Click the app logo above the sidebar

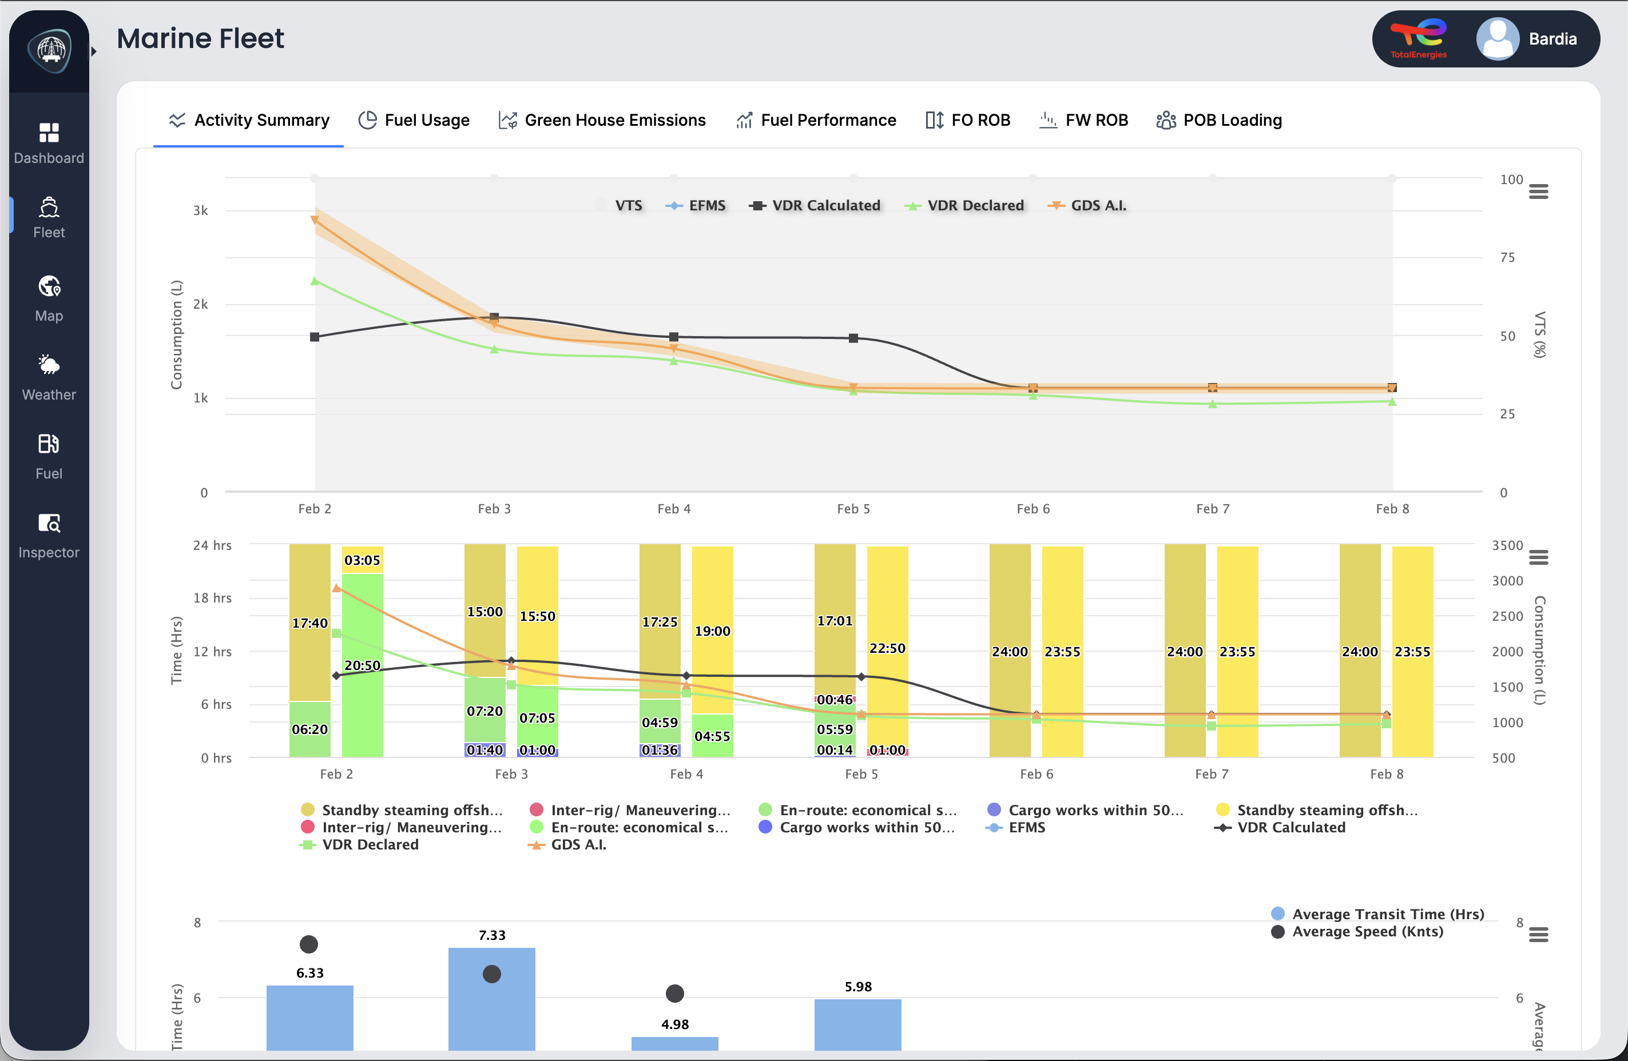[x=49, y=49]
